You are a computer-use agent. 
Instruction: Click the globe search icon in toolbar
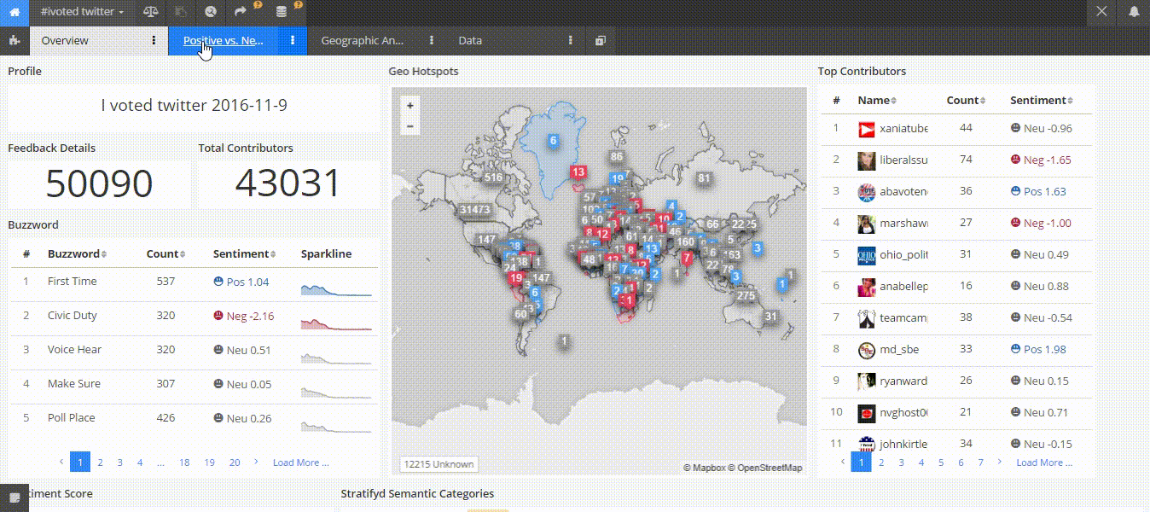click(211, 12)
